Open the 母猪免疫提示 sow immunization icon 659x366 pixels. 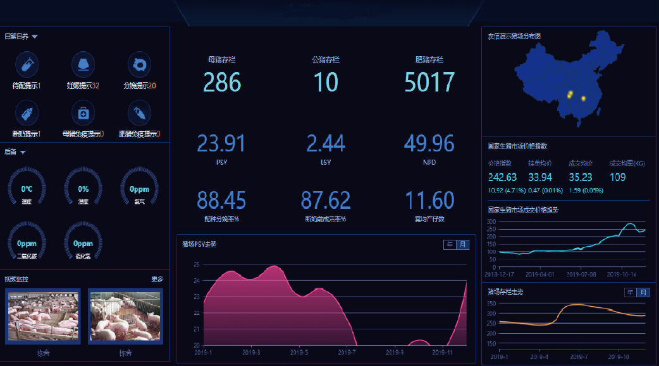(x=83, y=114)
